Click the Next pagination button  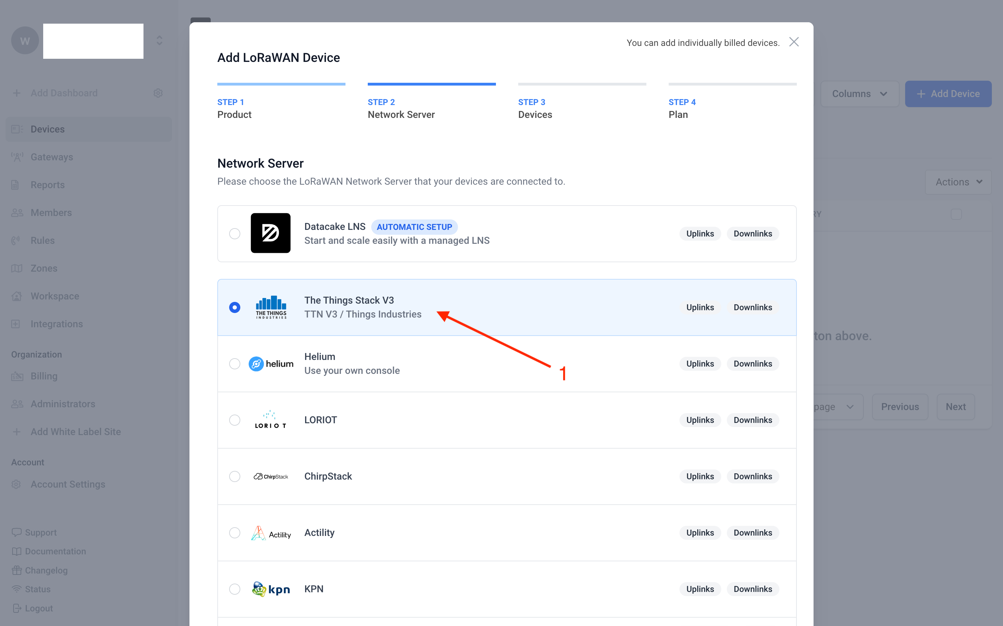[956, 407]
